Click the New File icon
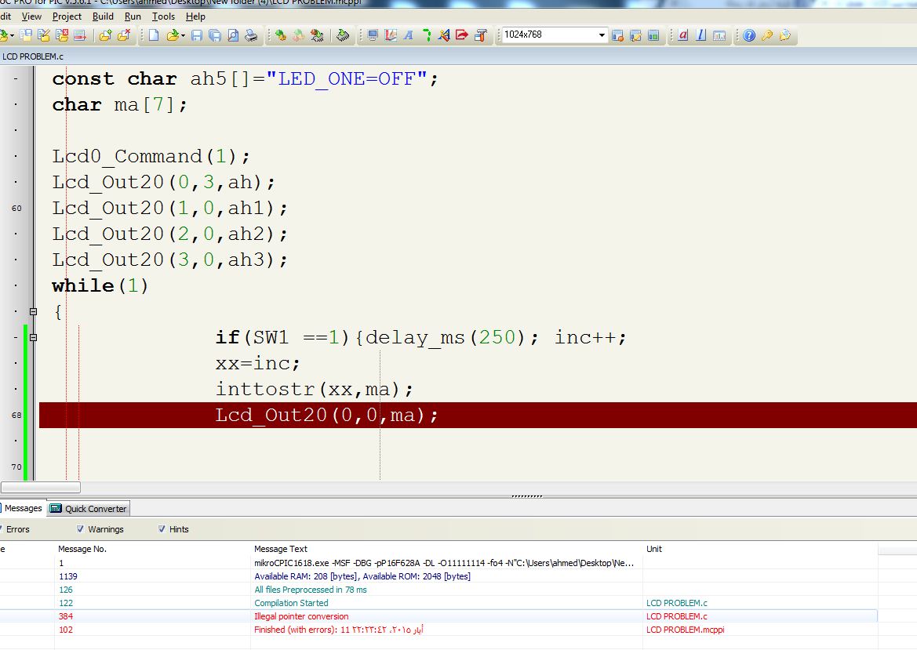 (153, 35)
